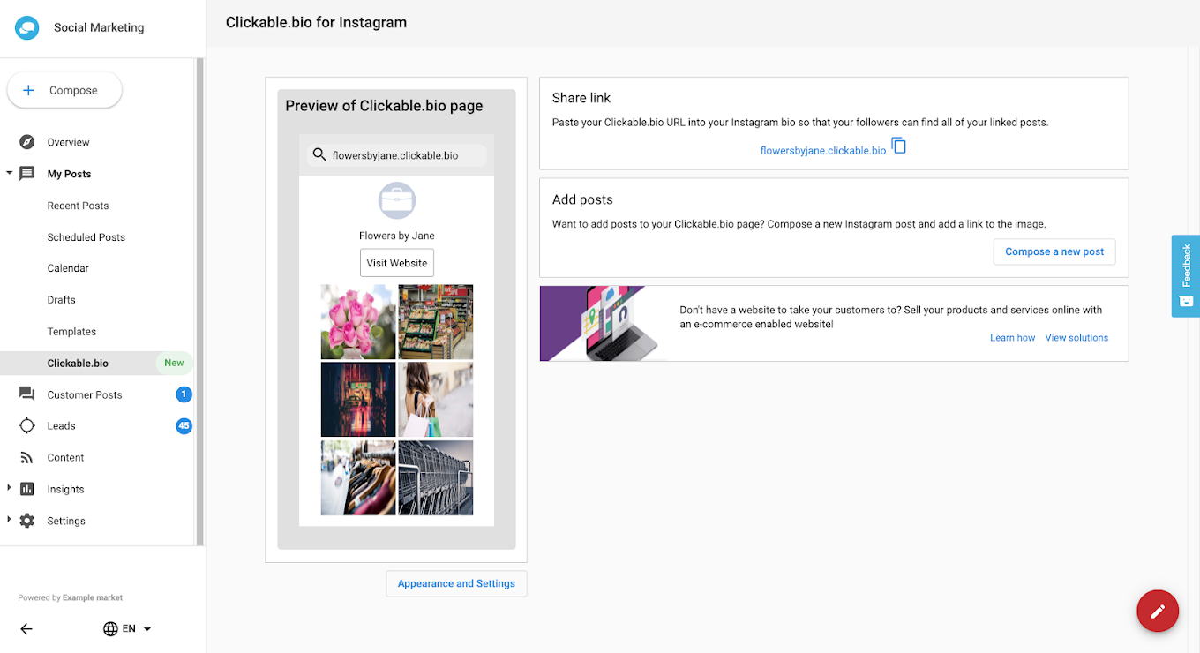Open the Drafts menu item

click(x=62, y=300)
